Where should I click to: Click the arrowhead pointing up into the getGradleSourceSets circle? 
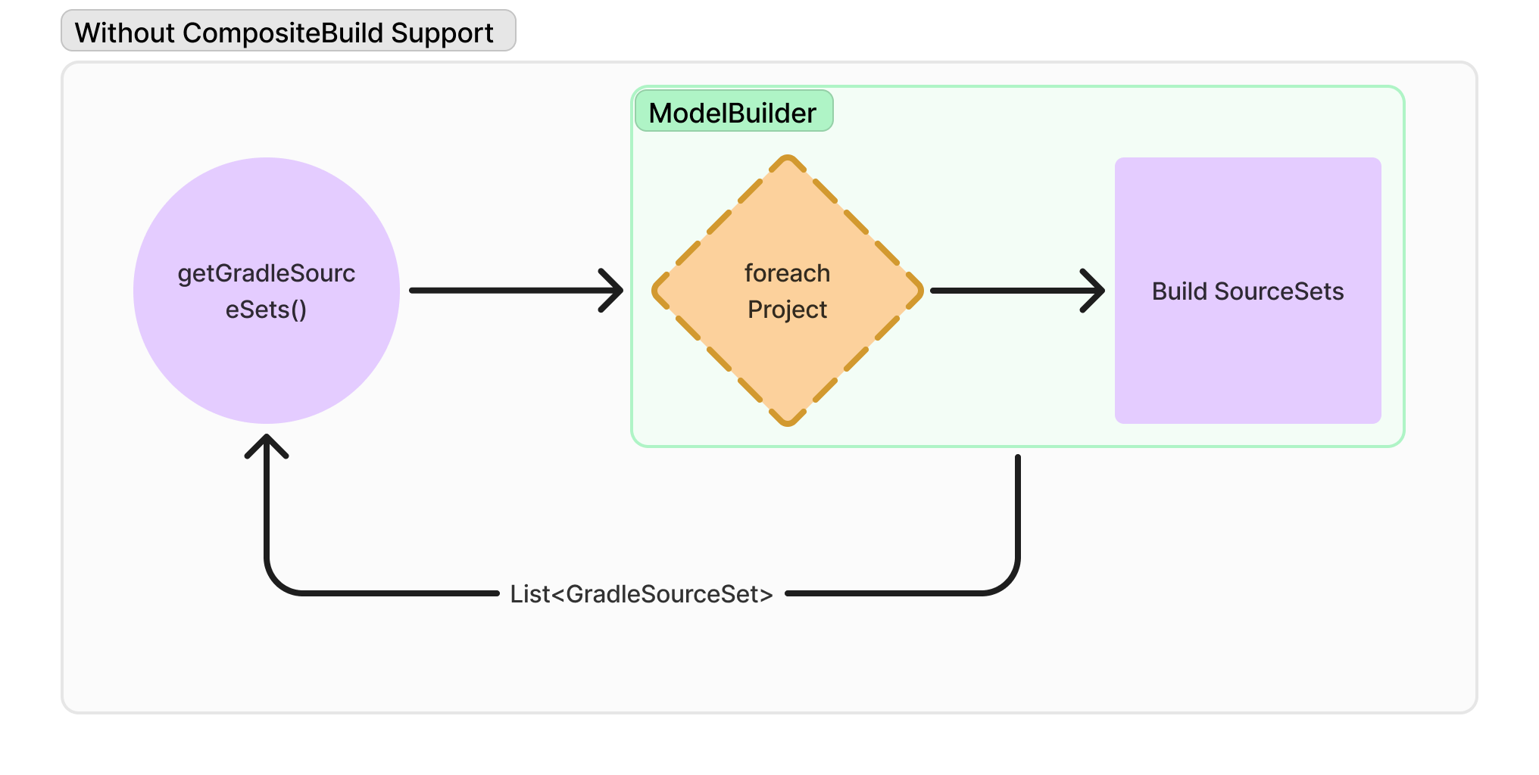pyautogui.click(x=267, y=446)
